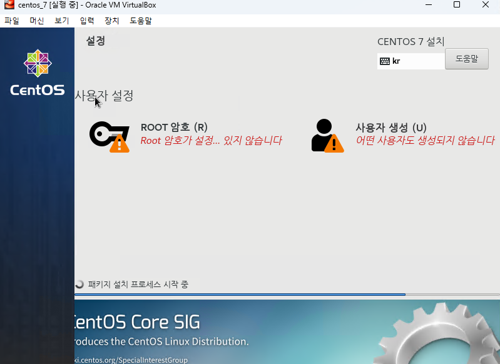Minimize the VirtualBox window
Viewport: 500px width, 364px height.
pos(429,5)
